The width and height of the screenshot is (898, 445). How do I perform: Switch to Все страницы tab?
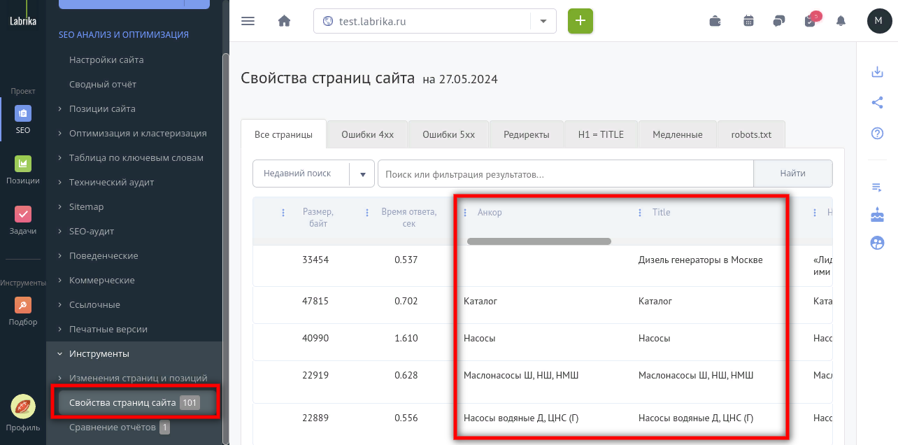pos(283,134)
